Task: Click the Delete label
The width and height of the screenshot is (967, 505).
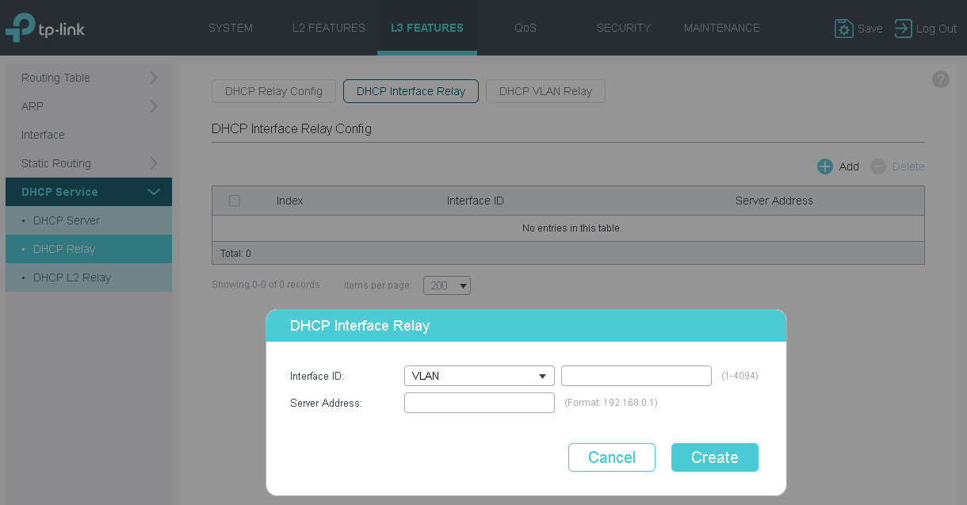Action: 908,166
